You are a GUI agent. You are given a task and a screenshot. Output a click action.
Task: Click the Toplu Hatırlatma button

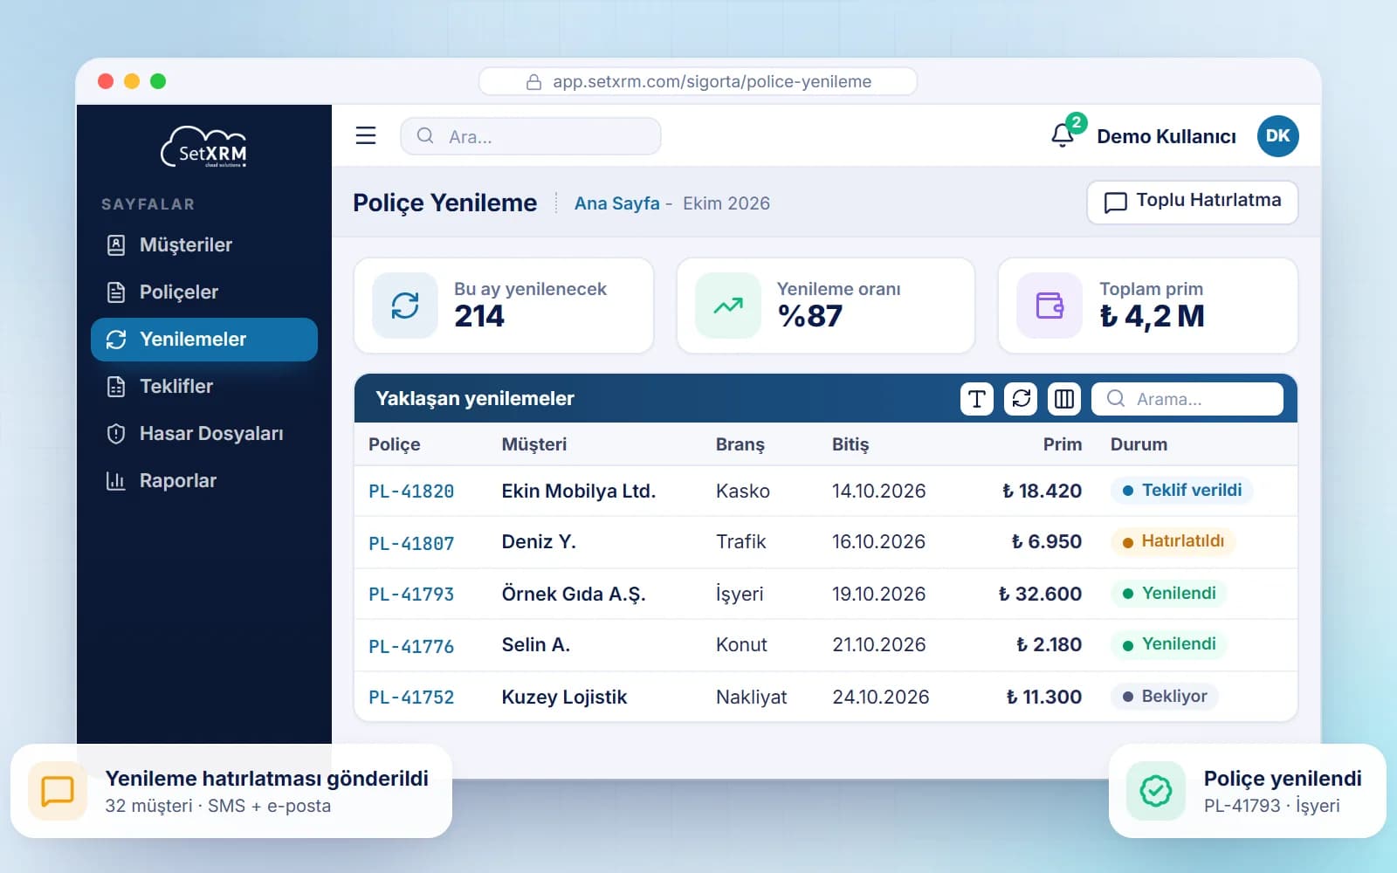(x=1193, y=203)
